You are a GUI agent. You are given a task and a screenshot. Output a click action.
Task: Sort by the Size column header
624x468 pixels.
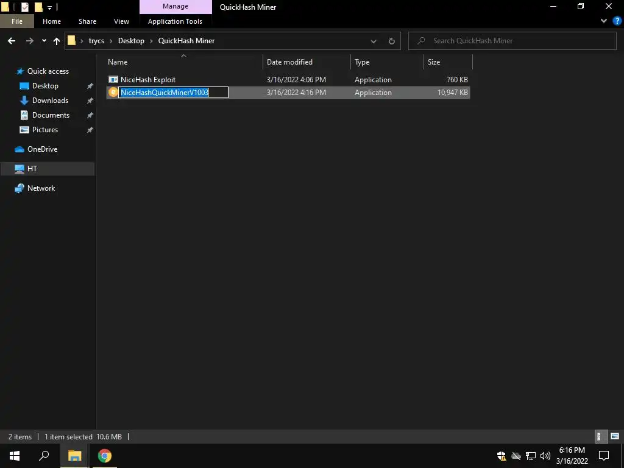point(434,62)
